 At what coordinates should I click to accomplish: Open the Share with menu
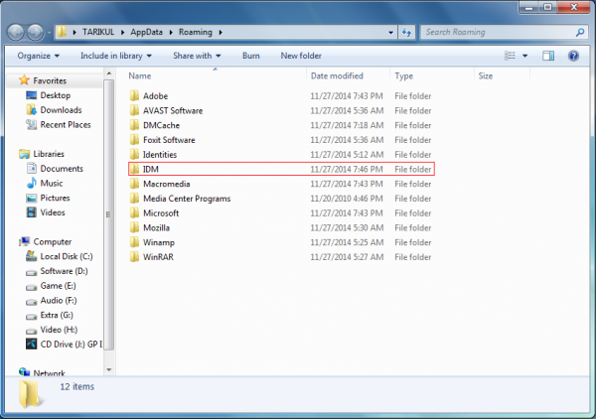click(x=197, y=56)
